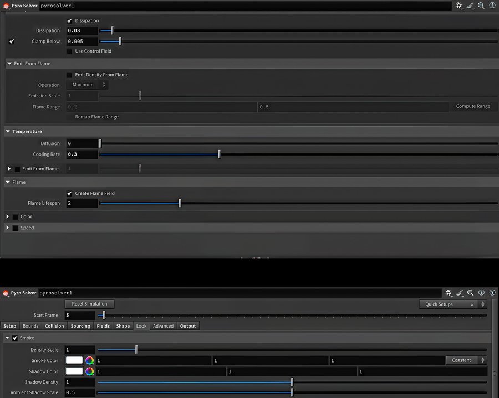The height and width of the screenshot is (398, 499).
Task: Toggle Create Flame Field checkbox
Action: 69,193
